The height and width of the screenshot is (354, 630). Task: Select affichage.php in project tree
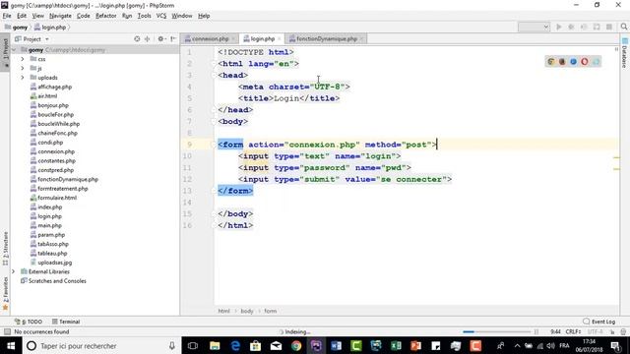55,87
